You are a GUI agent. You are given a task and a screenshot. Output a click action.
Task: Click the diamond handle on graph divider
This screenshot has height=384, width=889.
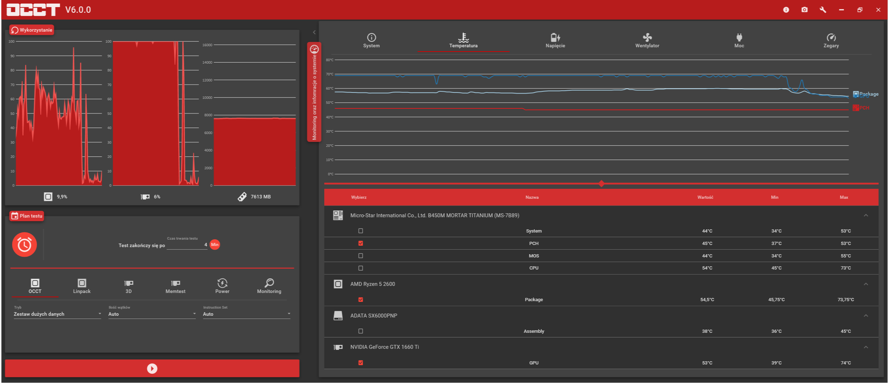(x=601, y=183)
